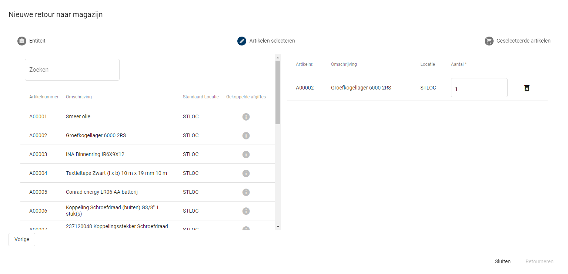
Task: Open linked issues info for A00002
Action: pos(246,136)
